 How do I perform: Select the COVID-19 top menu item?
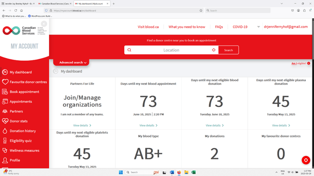[x=240, y=27]
